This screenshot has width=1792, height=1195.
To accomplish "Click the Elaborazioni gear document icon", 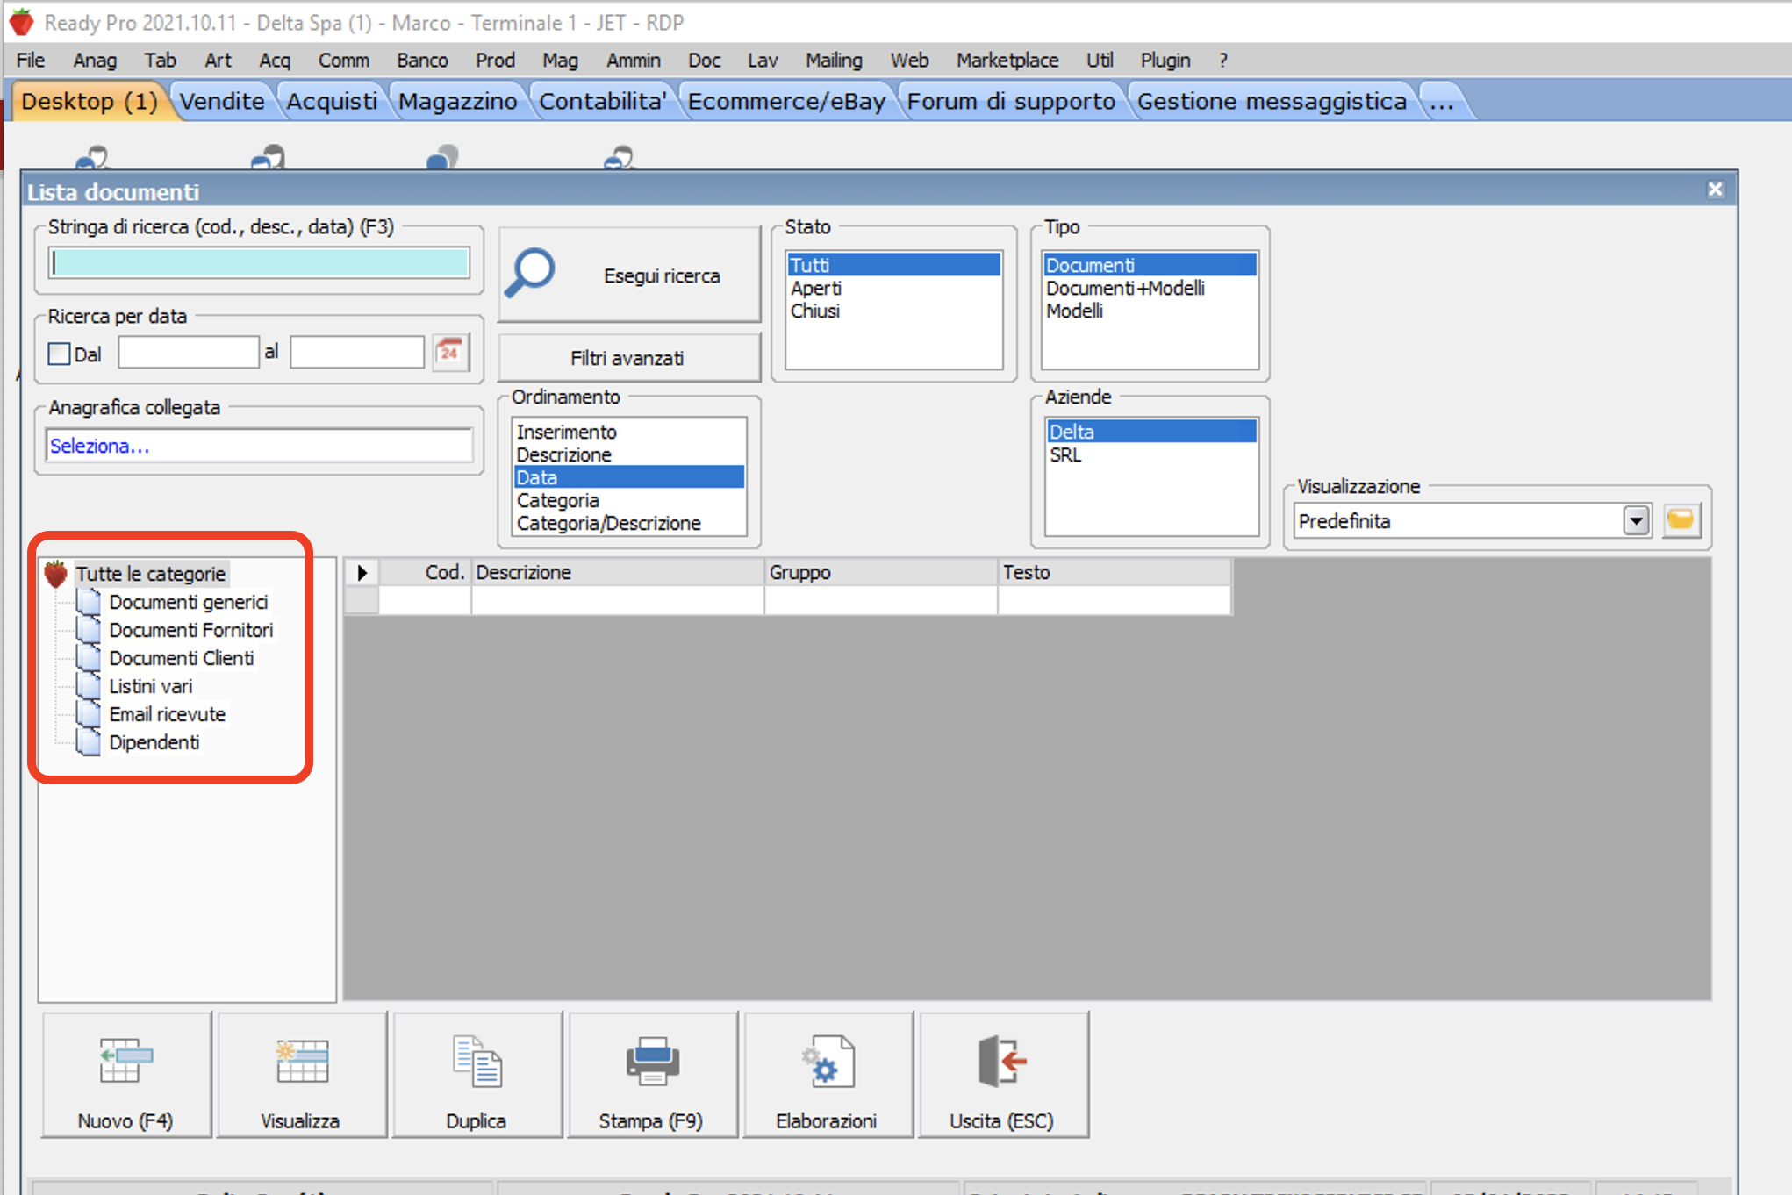I will pyautogui.click(x=828, y=1061).
